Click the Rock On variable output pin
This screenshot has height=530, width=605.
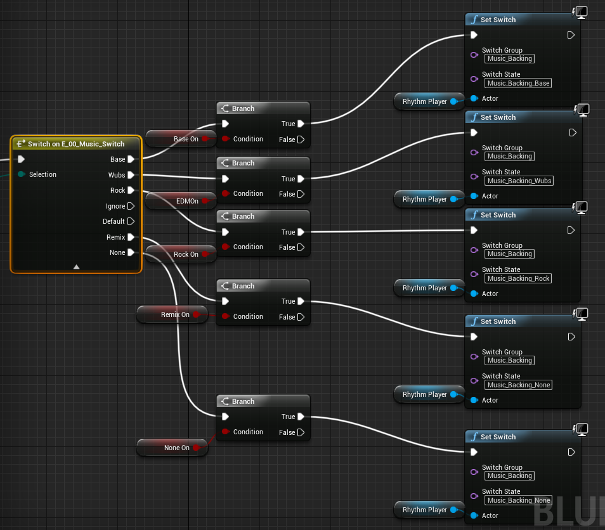coord(205,254)
